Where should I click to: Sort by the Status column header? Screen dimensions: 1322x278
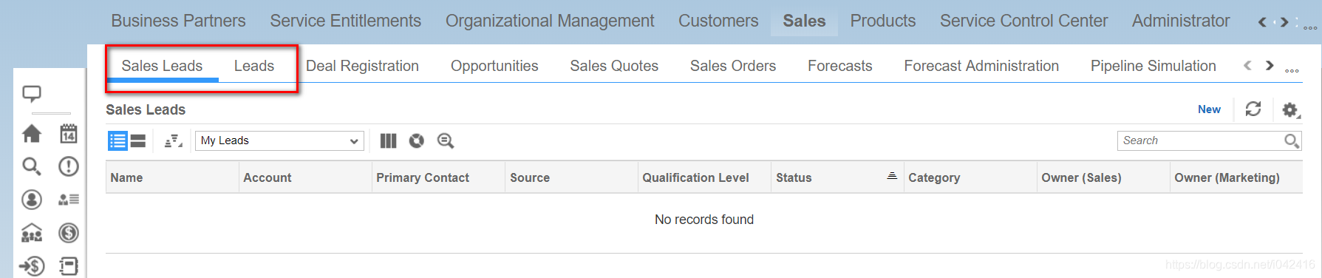pyautogui.click(x=837, y=177)
